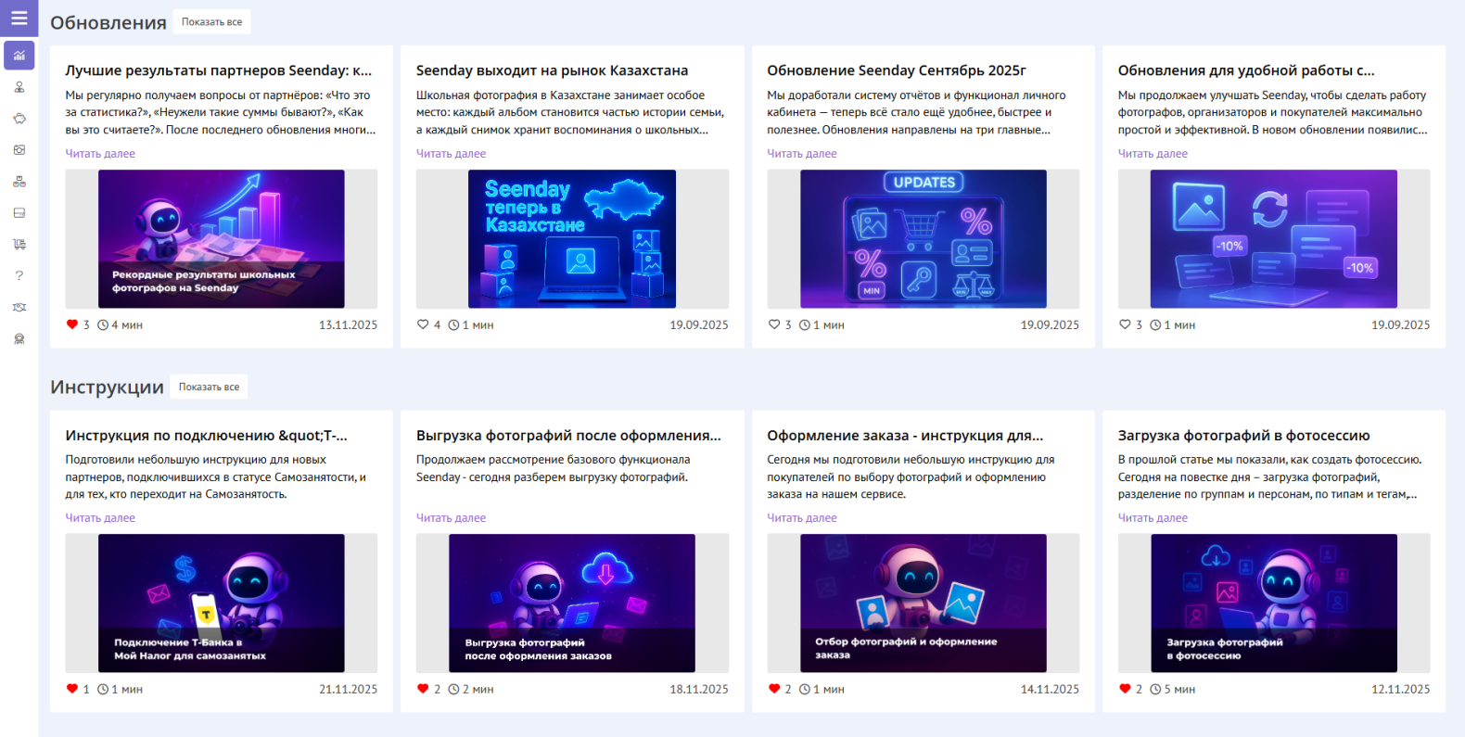Viewport: 1465px width, 737px height.
Task: Open the hamburger menu in the sidebar
Action: click(19, 18)
